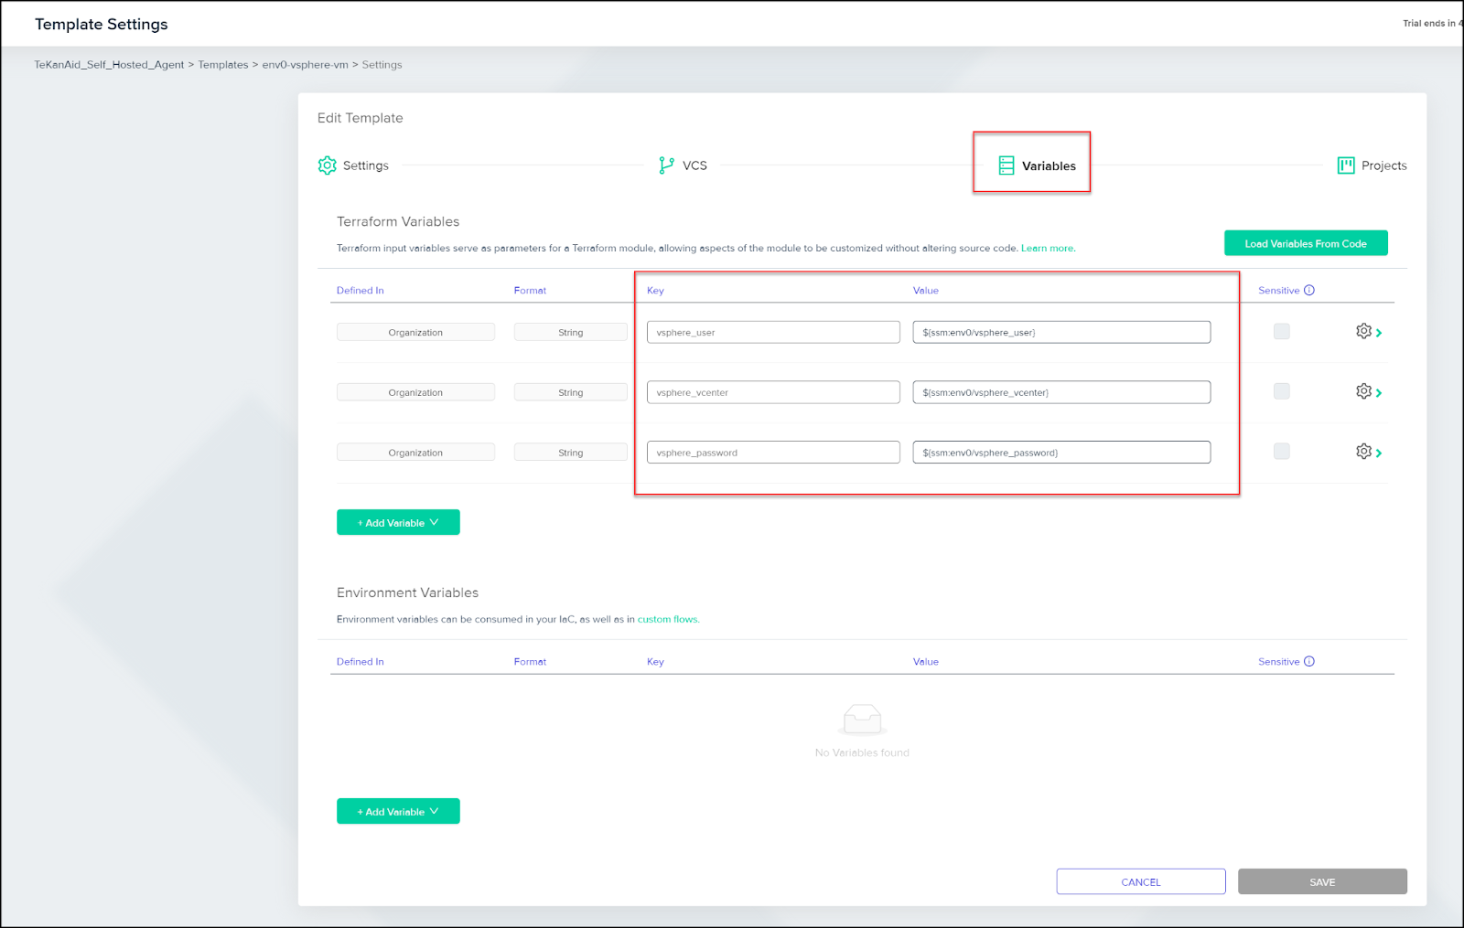Mark vsphere_password as sensitive
Screen dimensions: 1464x928
[x=1281, y=452]
